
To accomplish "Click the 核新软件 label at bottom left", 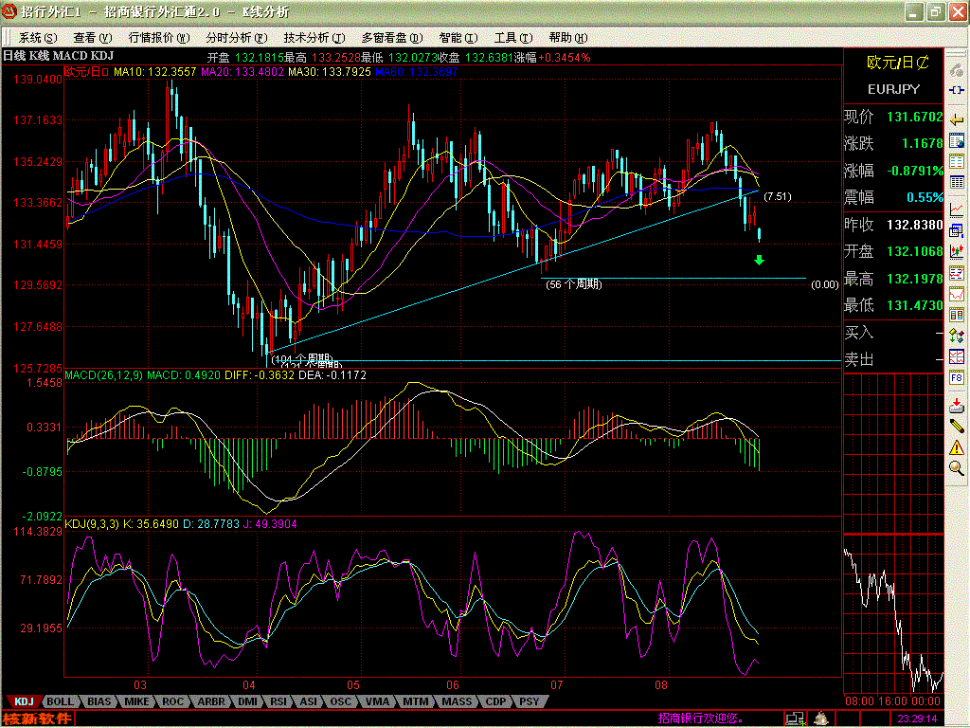I will pos(38,719).
